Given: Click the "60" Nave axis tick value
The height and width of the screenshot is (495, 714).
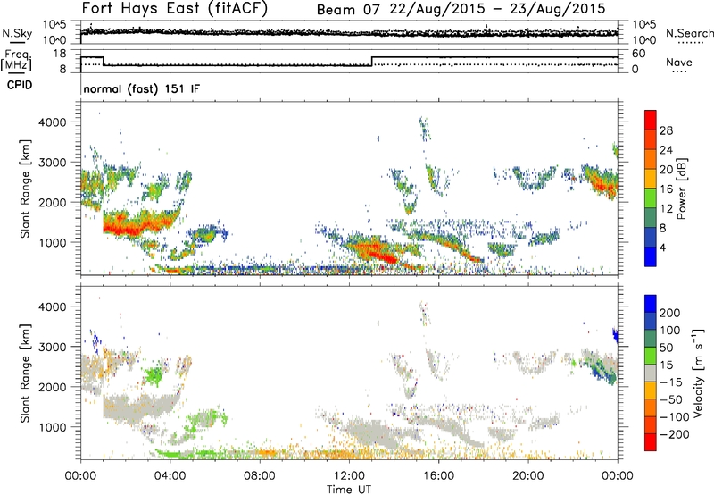Looking at the screenshot, I should pos(638,54).
